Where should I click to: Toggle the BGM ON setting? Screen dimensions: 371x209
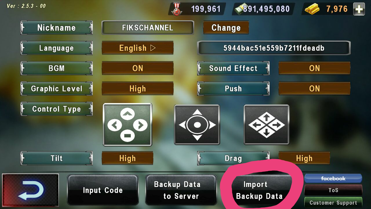pos(138,68)
